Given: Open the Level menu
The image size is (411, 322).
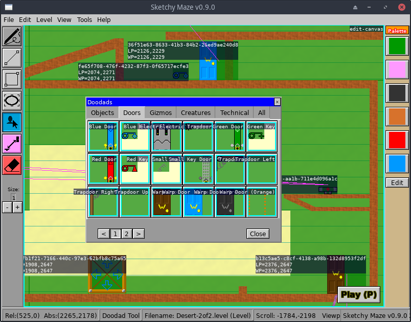Looking at the screenshot, I should pyautogui.click(x=44, y=19).
